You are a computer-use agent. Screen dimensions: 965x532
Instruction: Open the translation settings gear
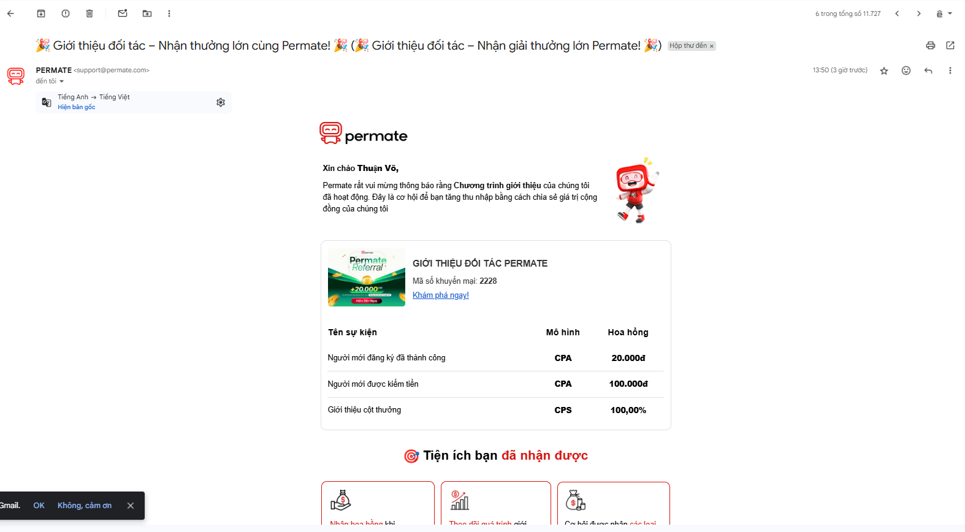pyautogui.click(x=221, y=102)
